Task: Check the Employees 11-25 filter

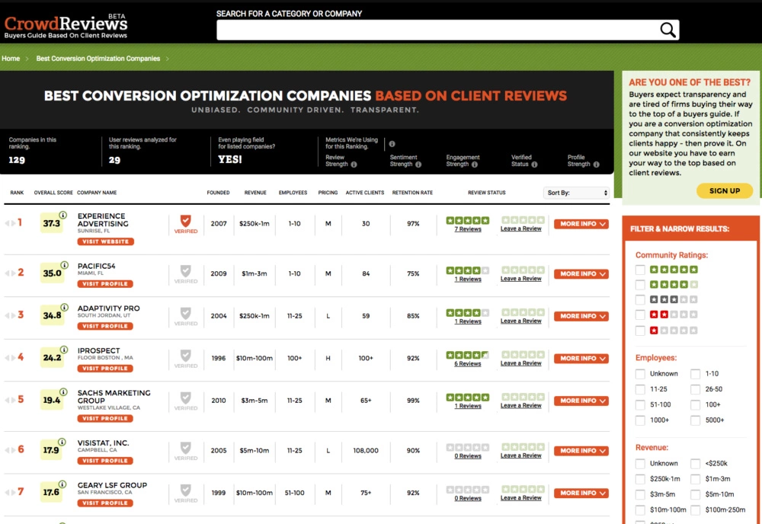Action: [640, 389]
